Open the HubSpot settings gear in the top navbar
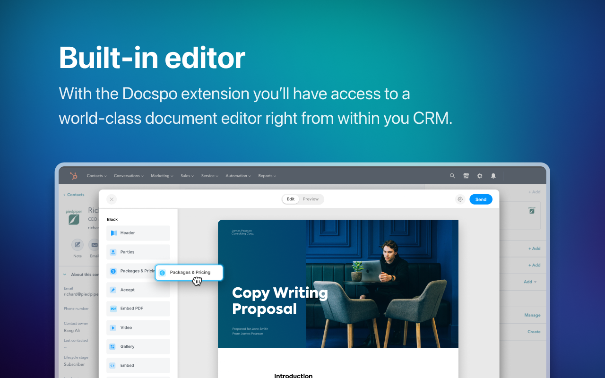 pos(480,176)
